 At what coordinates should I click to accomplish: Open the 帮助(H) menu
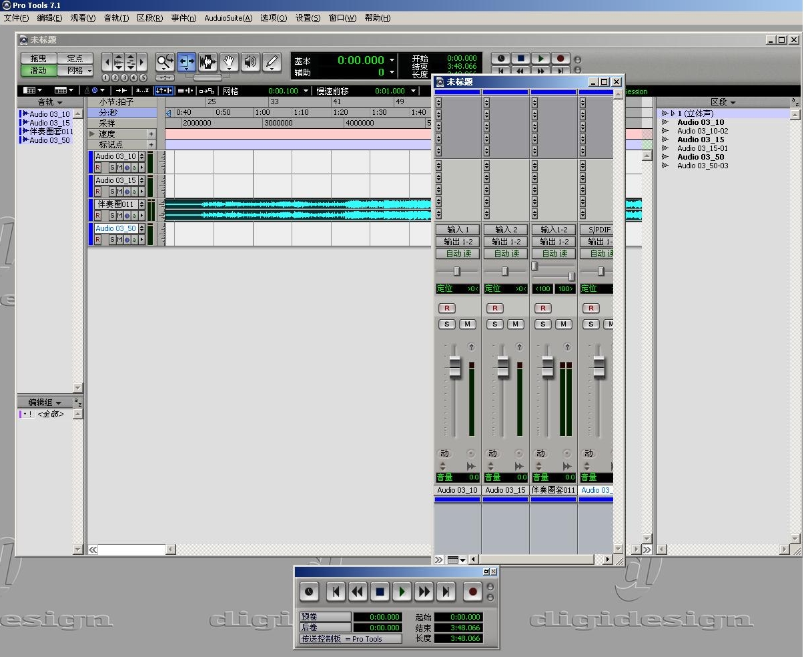point(377,18)
